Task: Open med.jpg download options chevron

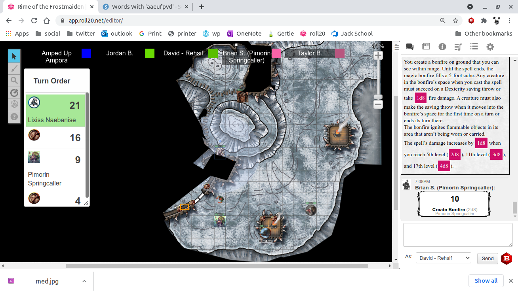Action: click(x=84, y=281)
